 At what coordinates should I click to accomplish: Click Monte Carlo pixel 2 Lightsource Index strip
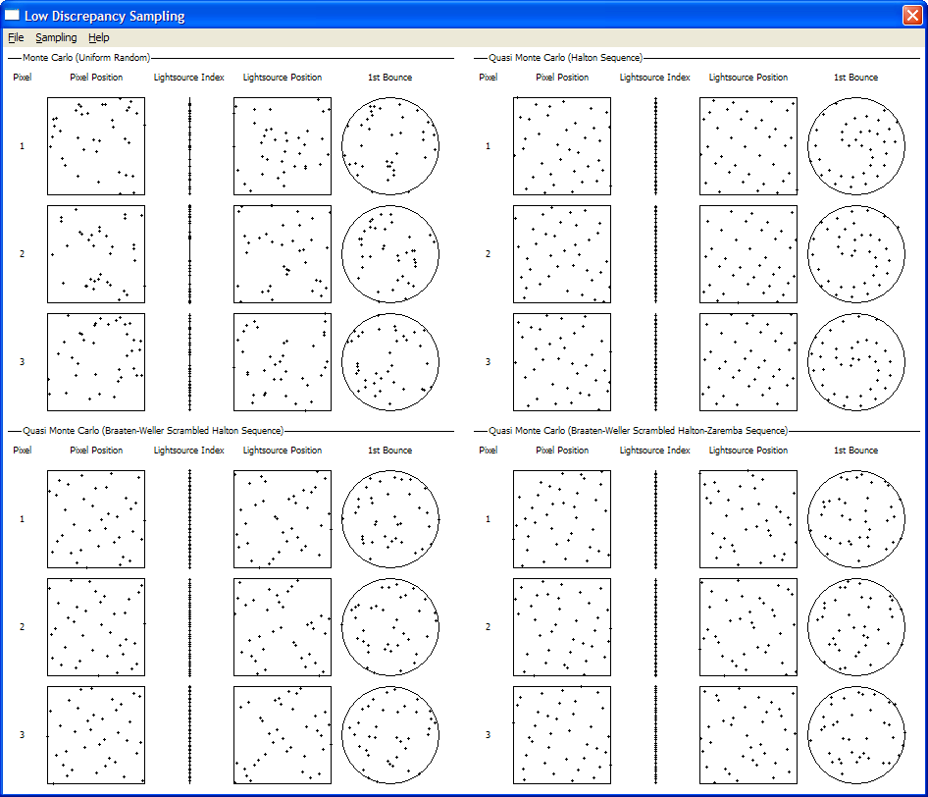190,254
